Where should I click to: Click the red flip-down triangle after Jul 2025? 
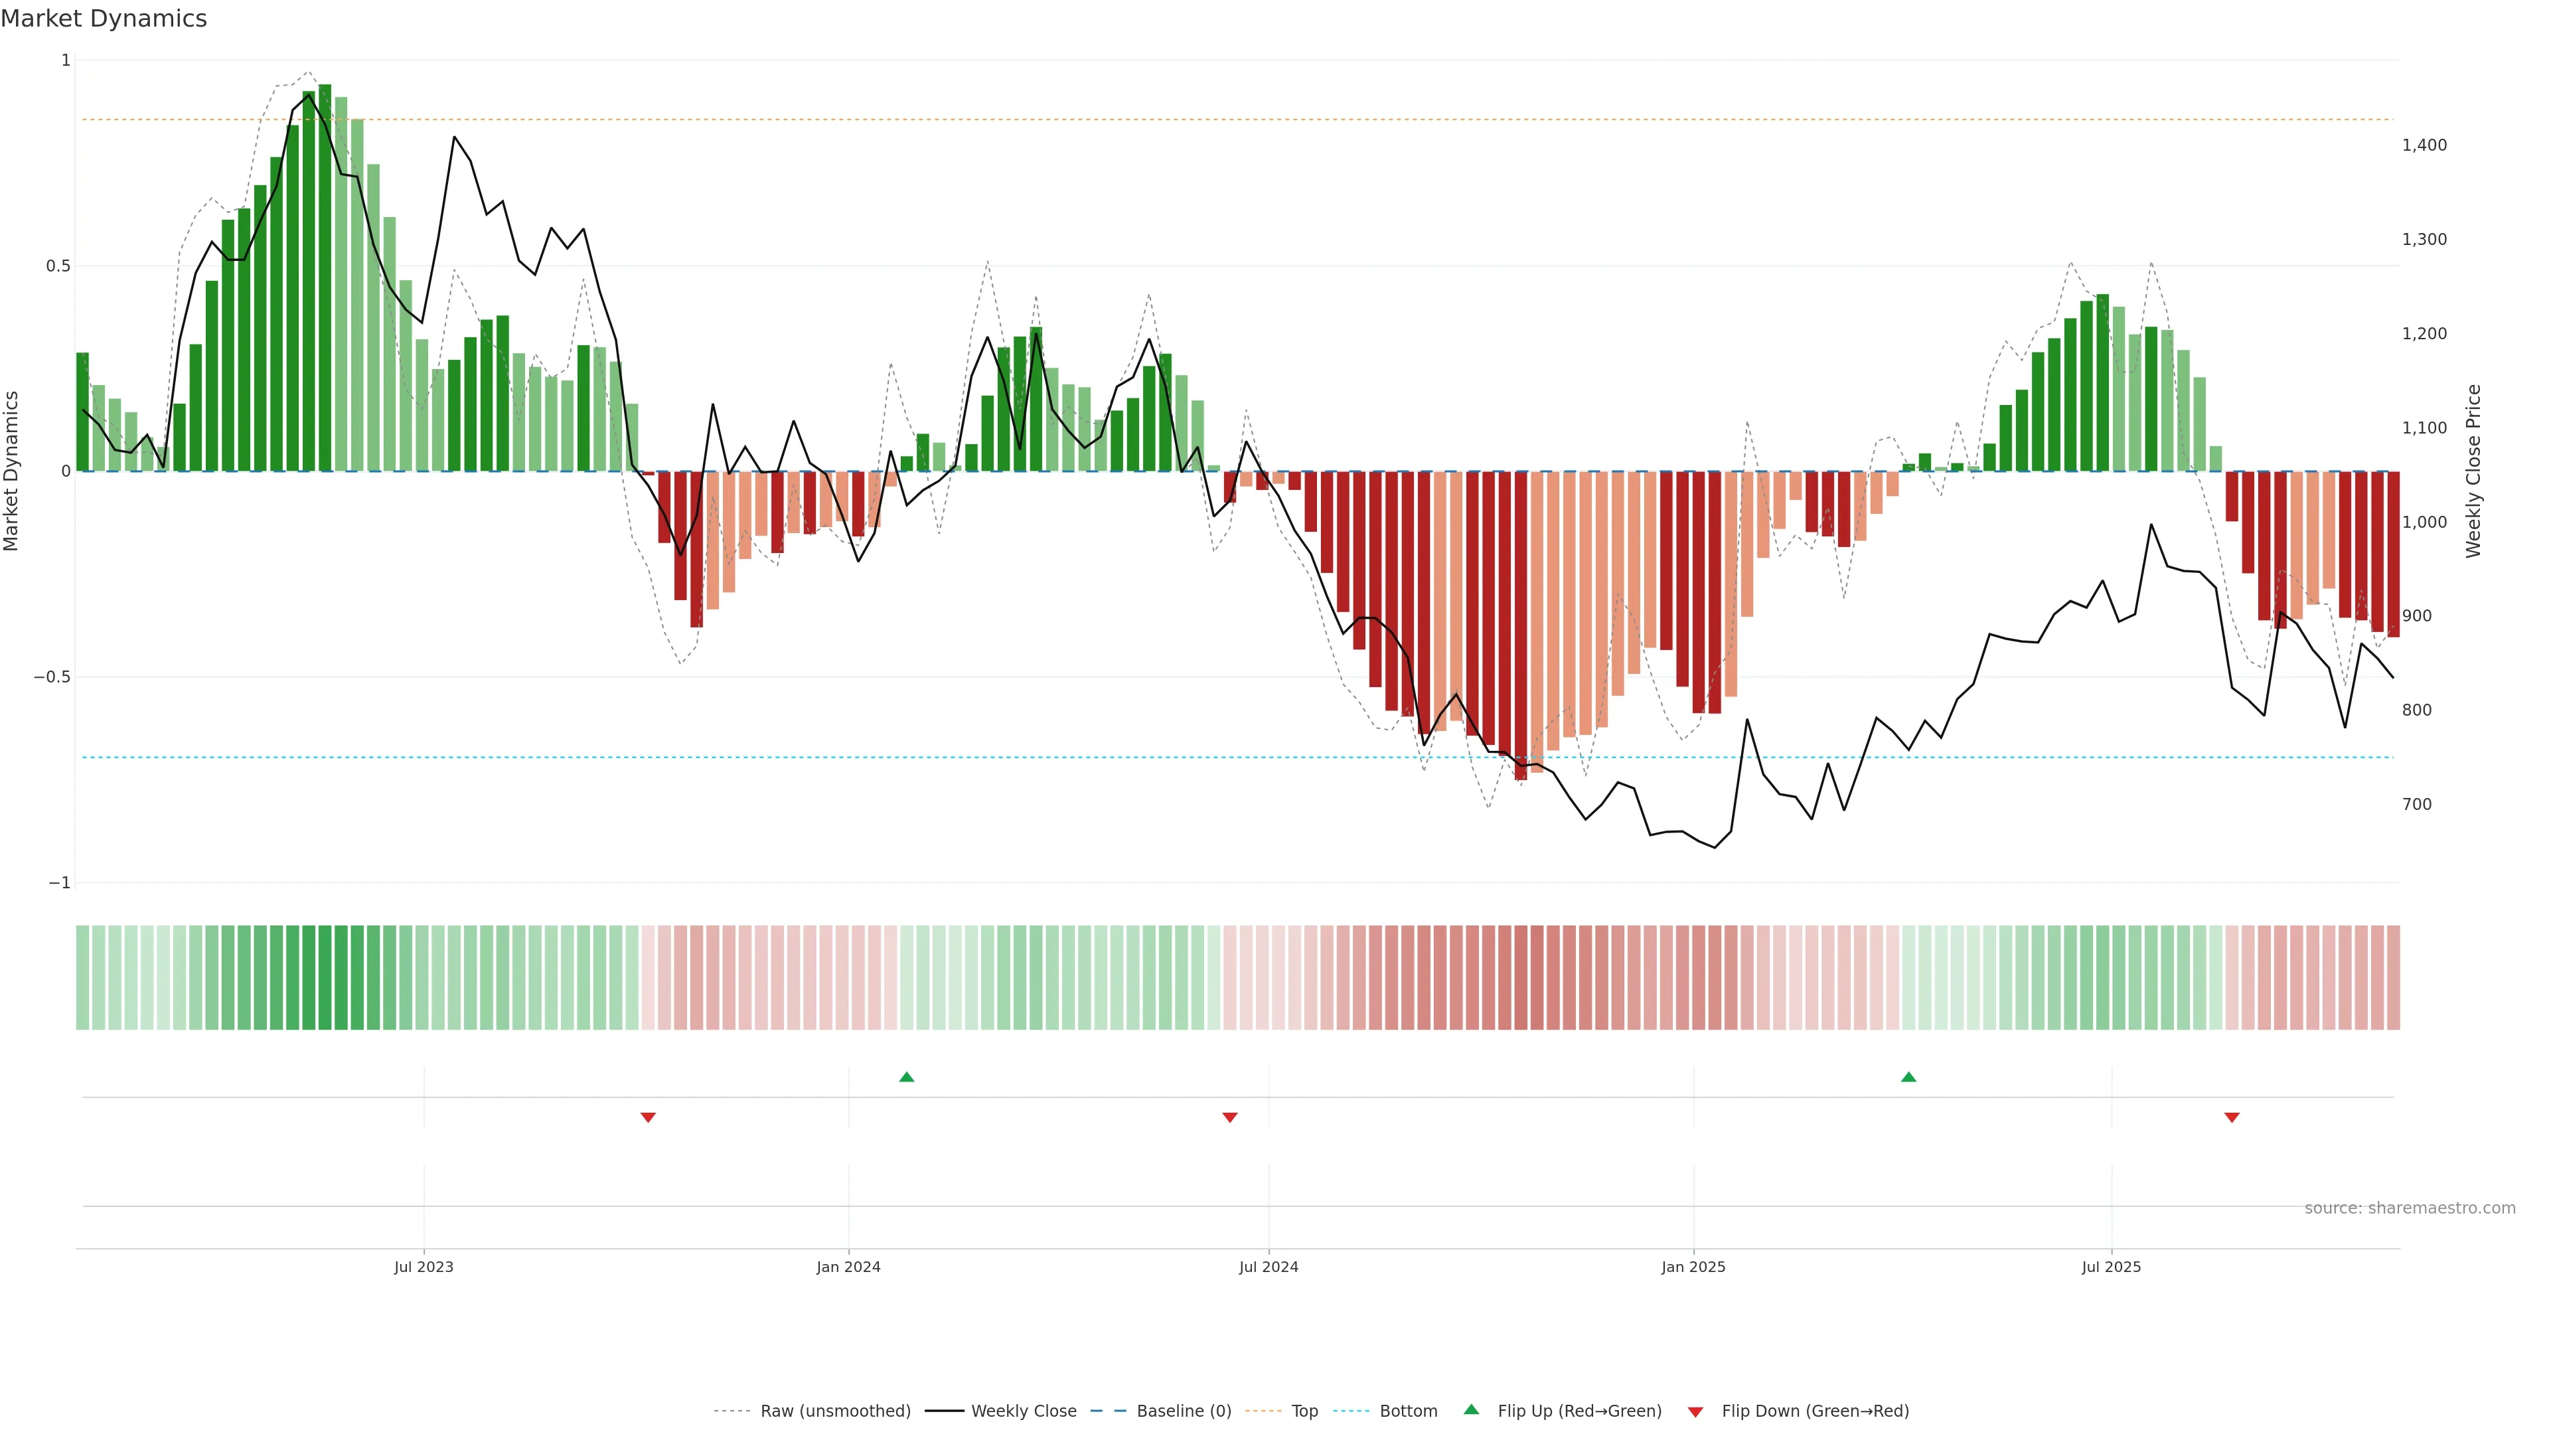(x=2231, y=1117)
